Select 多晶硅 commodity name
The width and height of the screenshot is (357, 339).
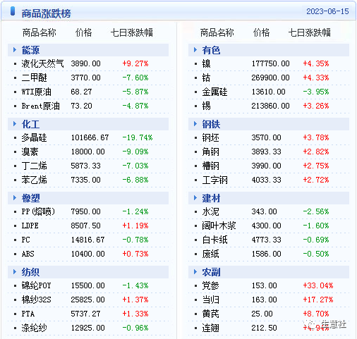point(34,137)
